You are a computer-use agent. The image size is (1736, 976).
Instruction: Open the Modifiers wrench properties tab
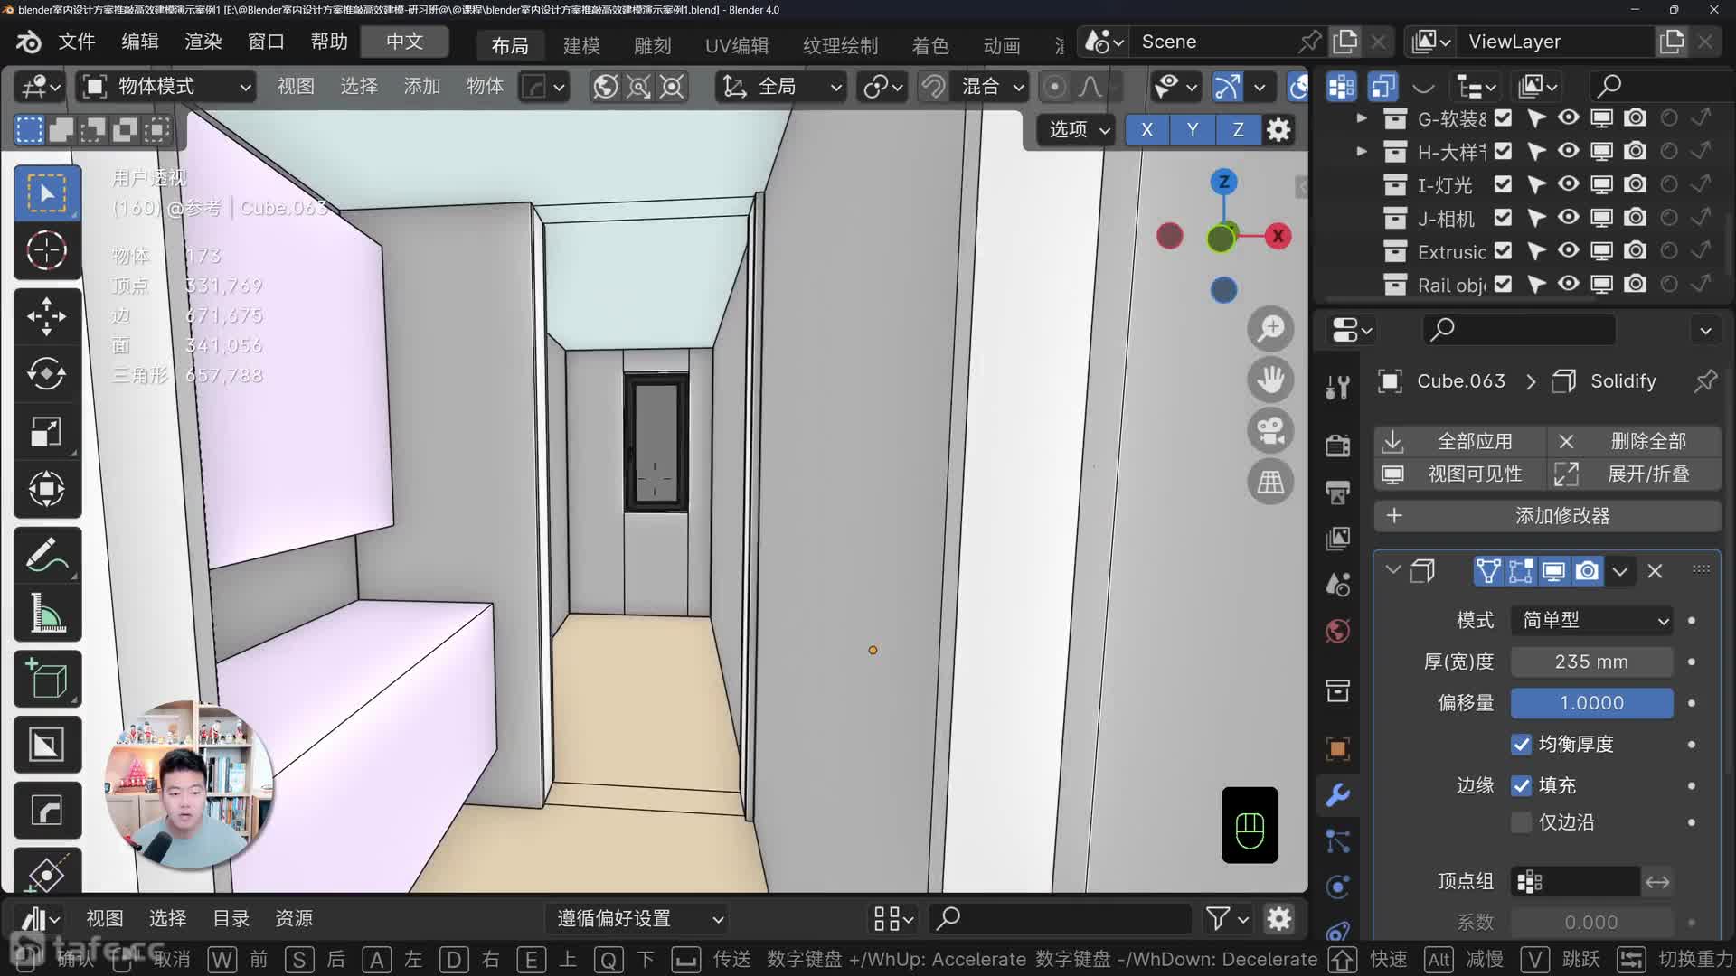click(x=1337, y=794)
